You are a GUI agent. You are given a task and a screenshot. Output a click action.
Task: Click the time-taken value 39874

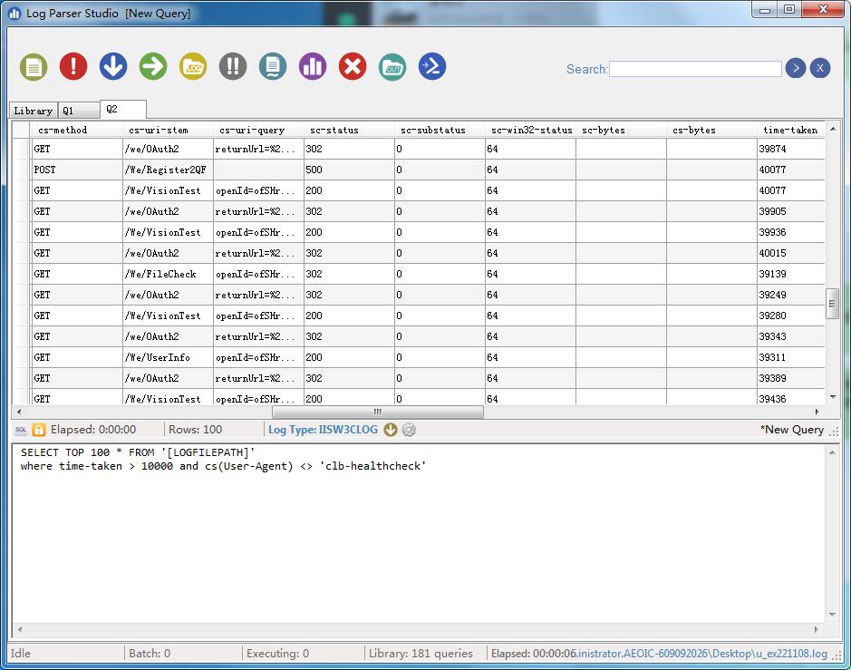pyautogui.click(x=791, y=149)
